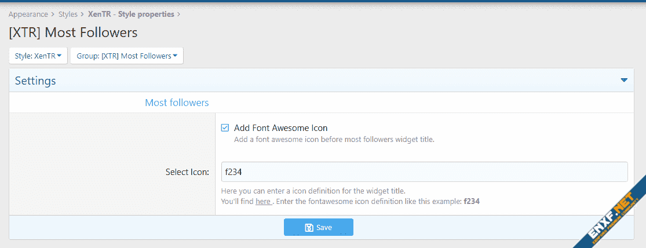The image size is (646, 248).
Task: Click the floppy disk icon on Save
Action: 309,228
